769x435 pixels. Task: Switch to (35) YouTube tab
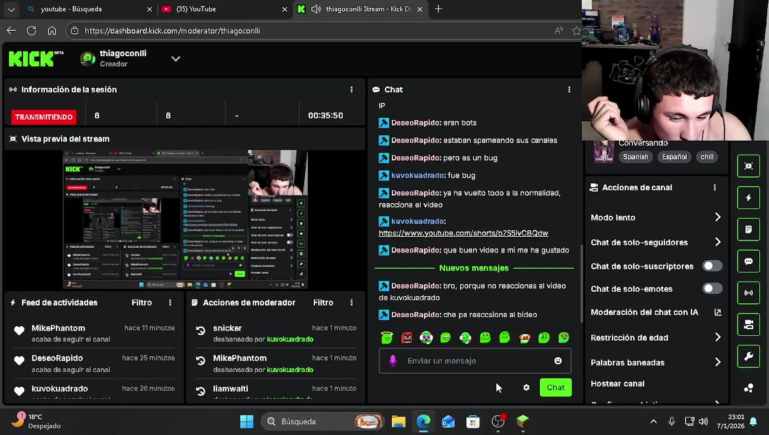point(224,9)
